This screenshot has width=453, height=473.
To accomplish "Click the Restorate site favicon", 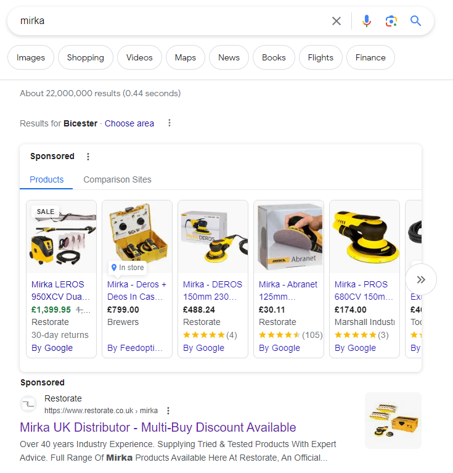I will 29,404.
